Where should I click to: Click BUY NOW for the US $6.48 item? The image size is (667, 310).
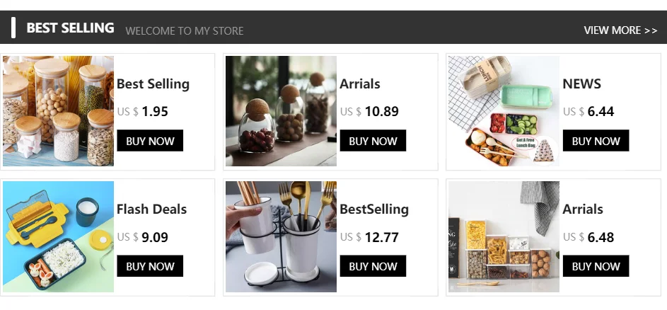click(596, 266)
